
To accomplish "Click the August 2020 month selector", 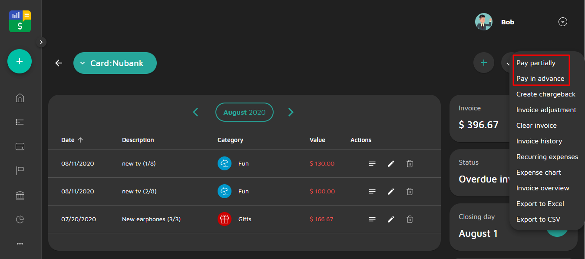I will pyautogui.click(x=244, y=112).
